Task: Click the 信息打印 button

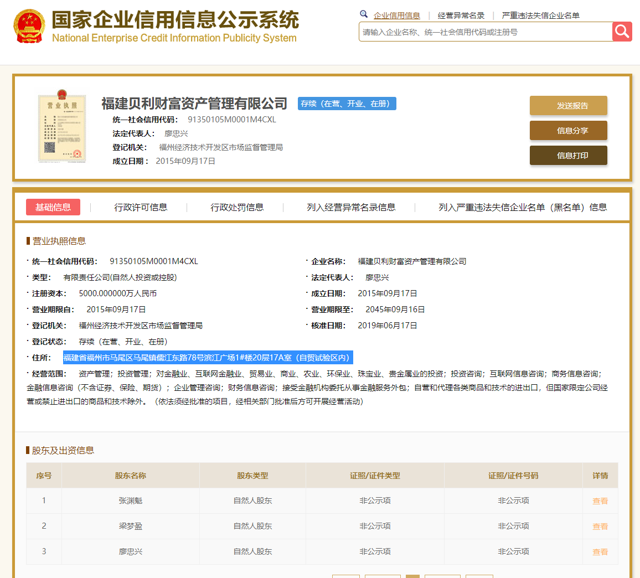Action: point(568,156)
